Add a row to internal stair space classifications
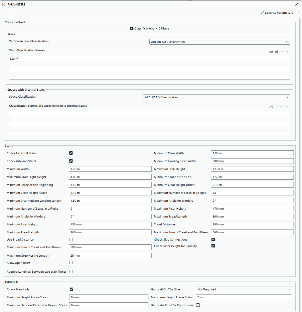Image resolution: width=302 pixels, height=312 pixels. (271, 107)
